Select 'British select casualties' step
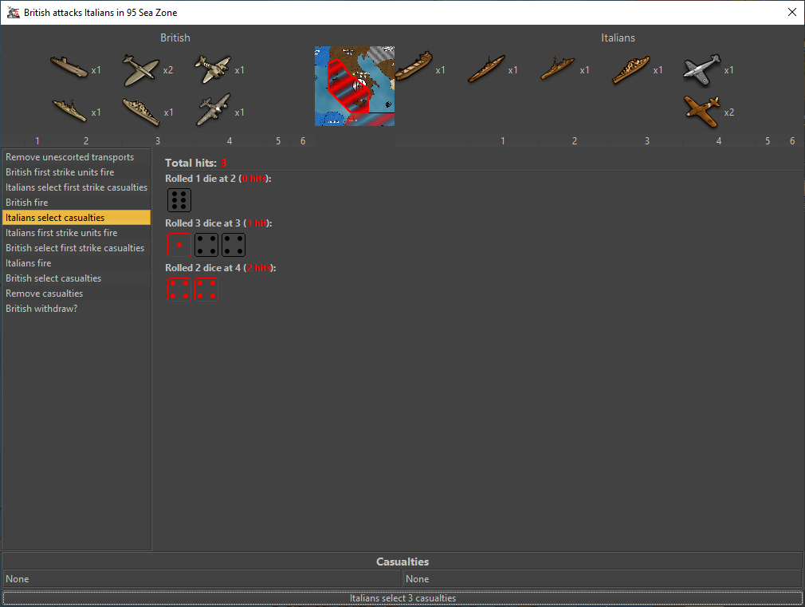The width and height of the screenshot is (805, 607). pos(77,278)
